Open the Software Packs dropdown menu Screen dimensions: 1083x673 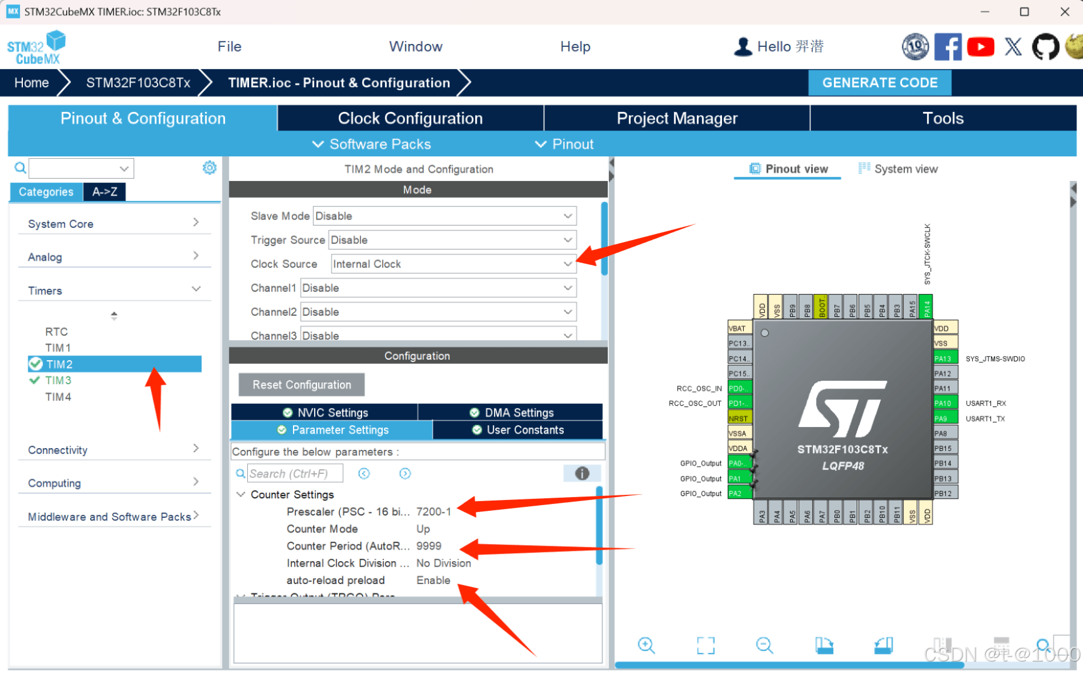372,144
